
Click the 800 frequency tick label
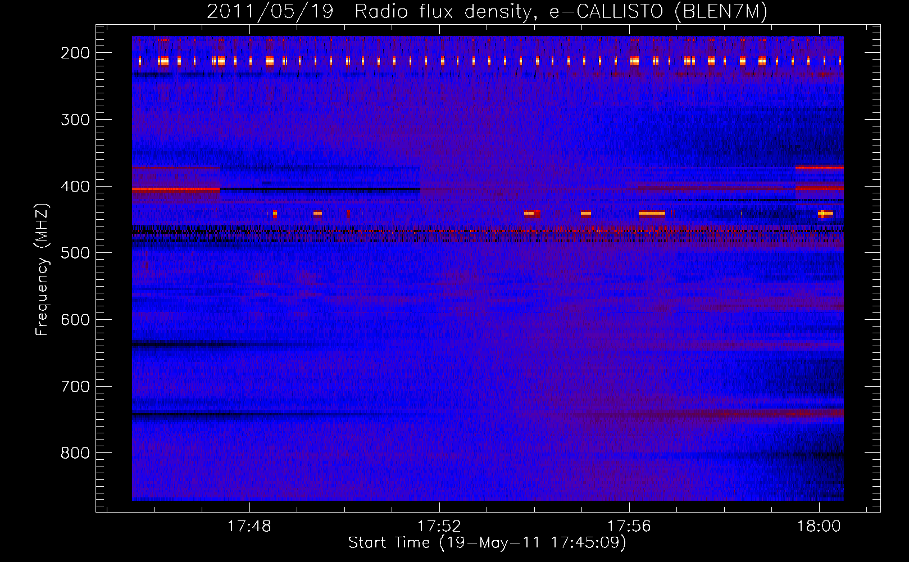75,453
